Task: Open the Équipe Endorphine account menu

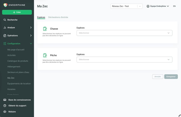Action: (x=158, y=6)
